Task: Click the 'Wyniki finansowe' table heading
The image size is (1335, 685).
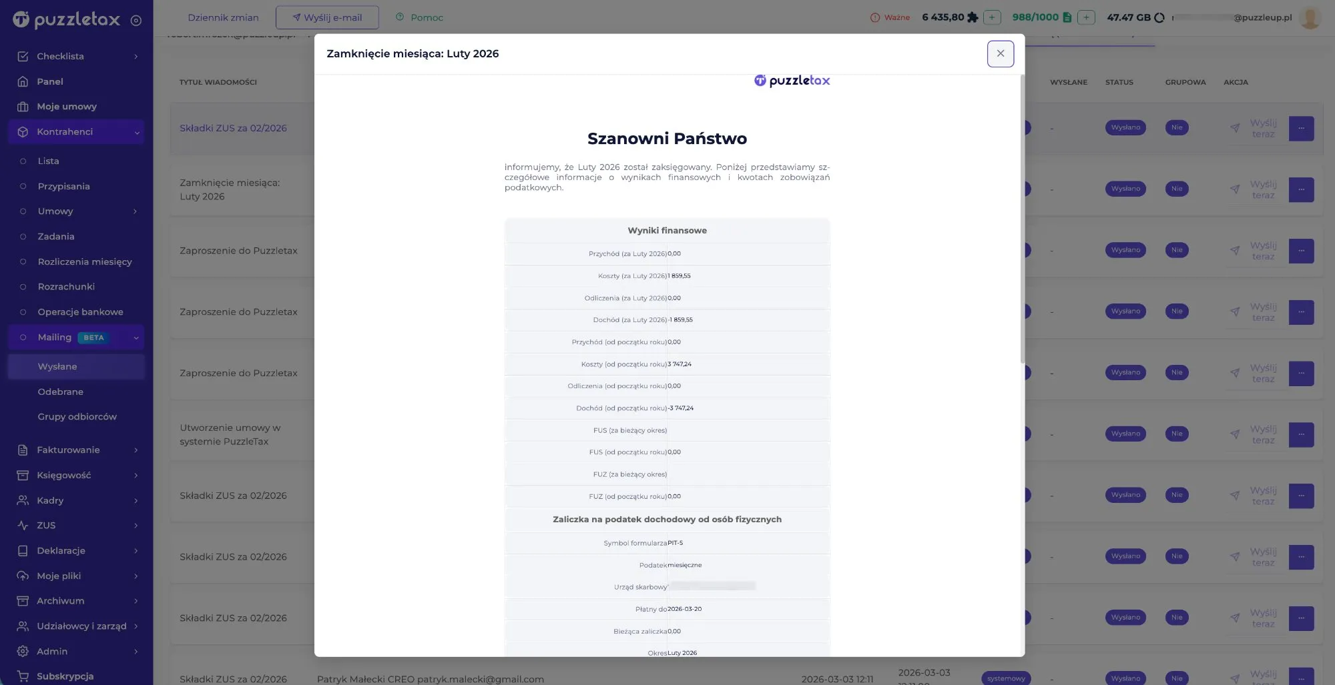Action: [x=667, y=231]
